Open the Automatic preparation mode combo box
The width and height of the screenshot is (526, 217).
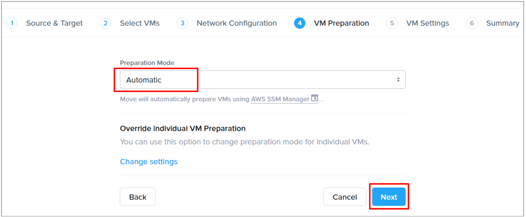tap(263, 80)
